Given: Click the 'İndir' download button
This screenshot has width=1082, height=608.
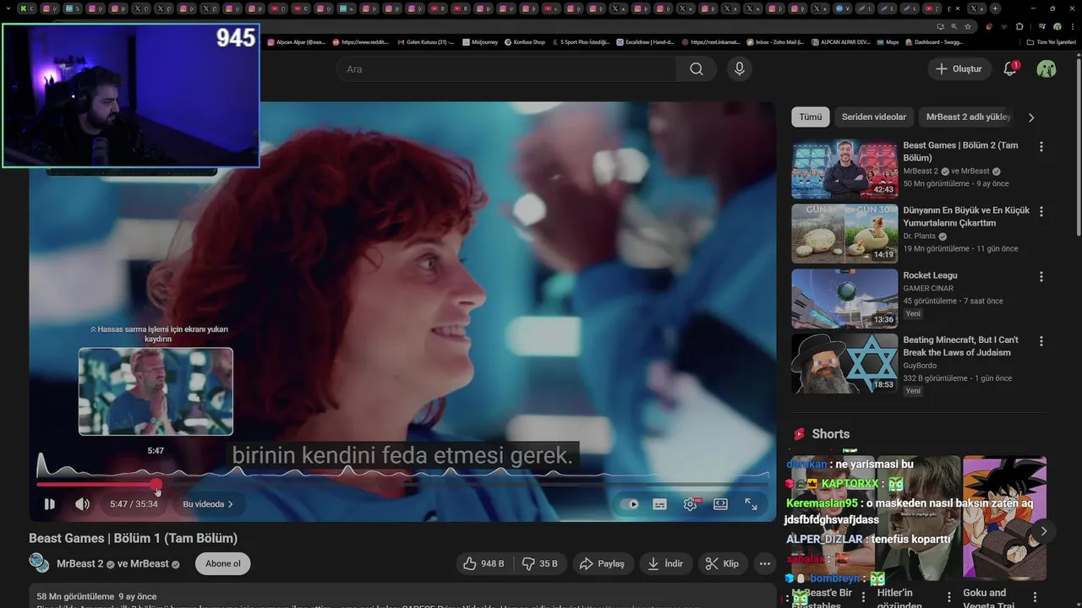Looking at the screenshot, I should tap(665, 563).
